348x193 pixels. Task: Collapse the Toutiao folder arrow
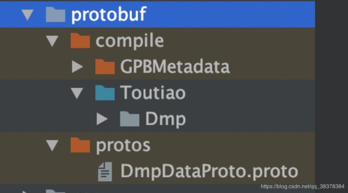tap(77, 93)
